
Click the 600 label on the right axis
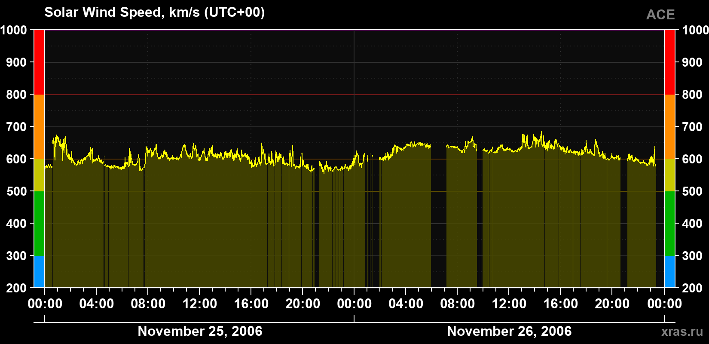point(692,159)
